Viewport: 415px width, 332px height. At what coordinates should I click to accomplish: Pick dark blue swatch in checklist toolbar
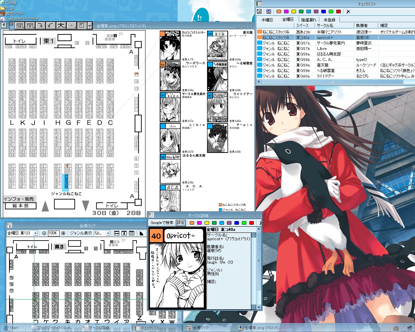(x=324, y=12)
